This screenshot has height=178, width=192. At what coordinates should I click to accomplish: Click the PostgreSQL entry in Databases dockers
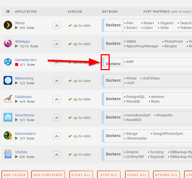click(x=136, y=97)
